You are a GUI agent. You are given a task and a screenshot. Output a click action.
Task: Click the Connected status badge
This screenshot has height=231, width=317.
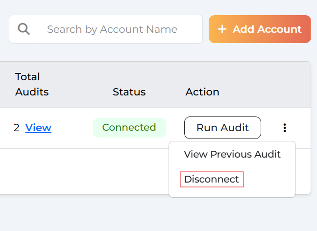coord(129,128)
